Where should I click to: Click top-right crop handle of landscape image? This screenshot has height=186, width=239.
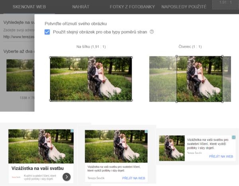click(x=132, y=57)
